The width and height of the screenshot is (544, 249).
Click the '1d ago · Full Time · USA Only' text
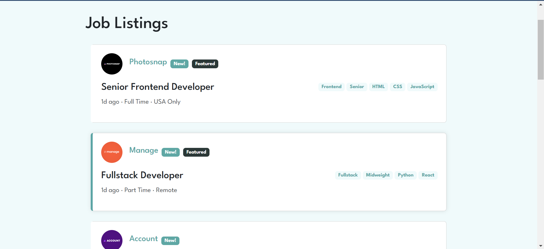[x=141, y=102]
